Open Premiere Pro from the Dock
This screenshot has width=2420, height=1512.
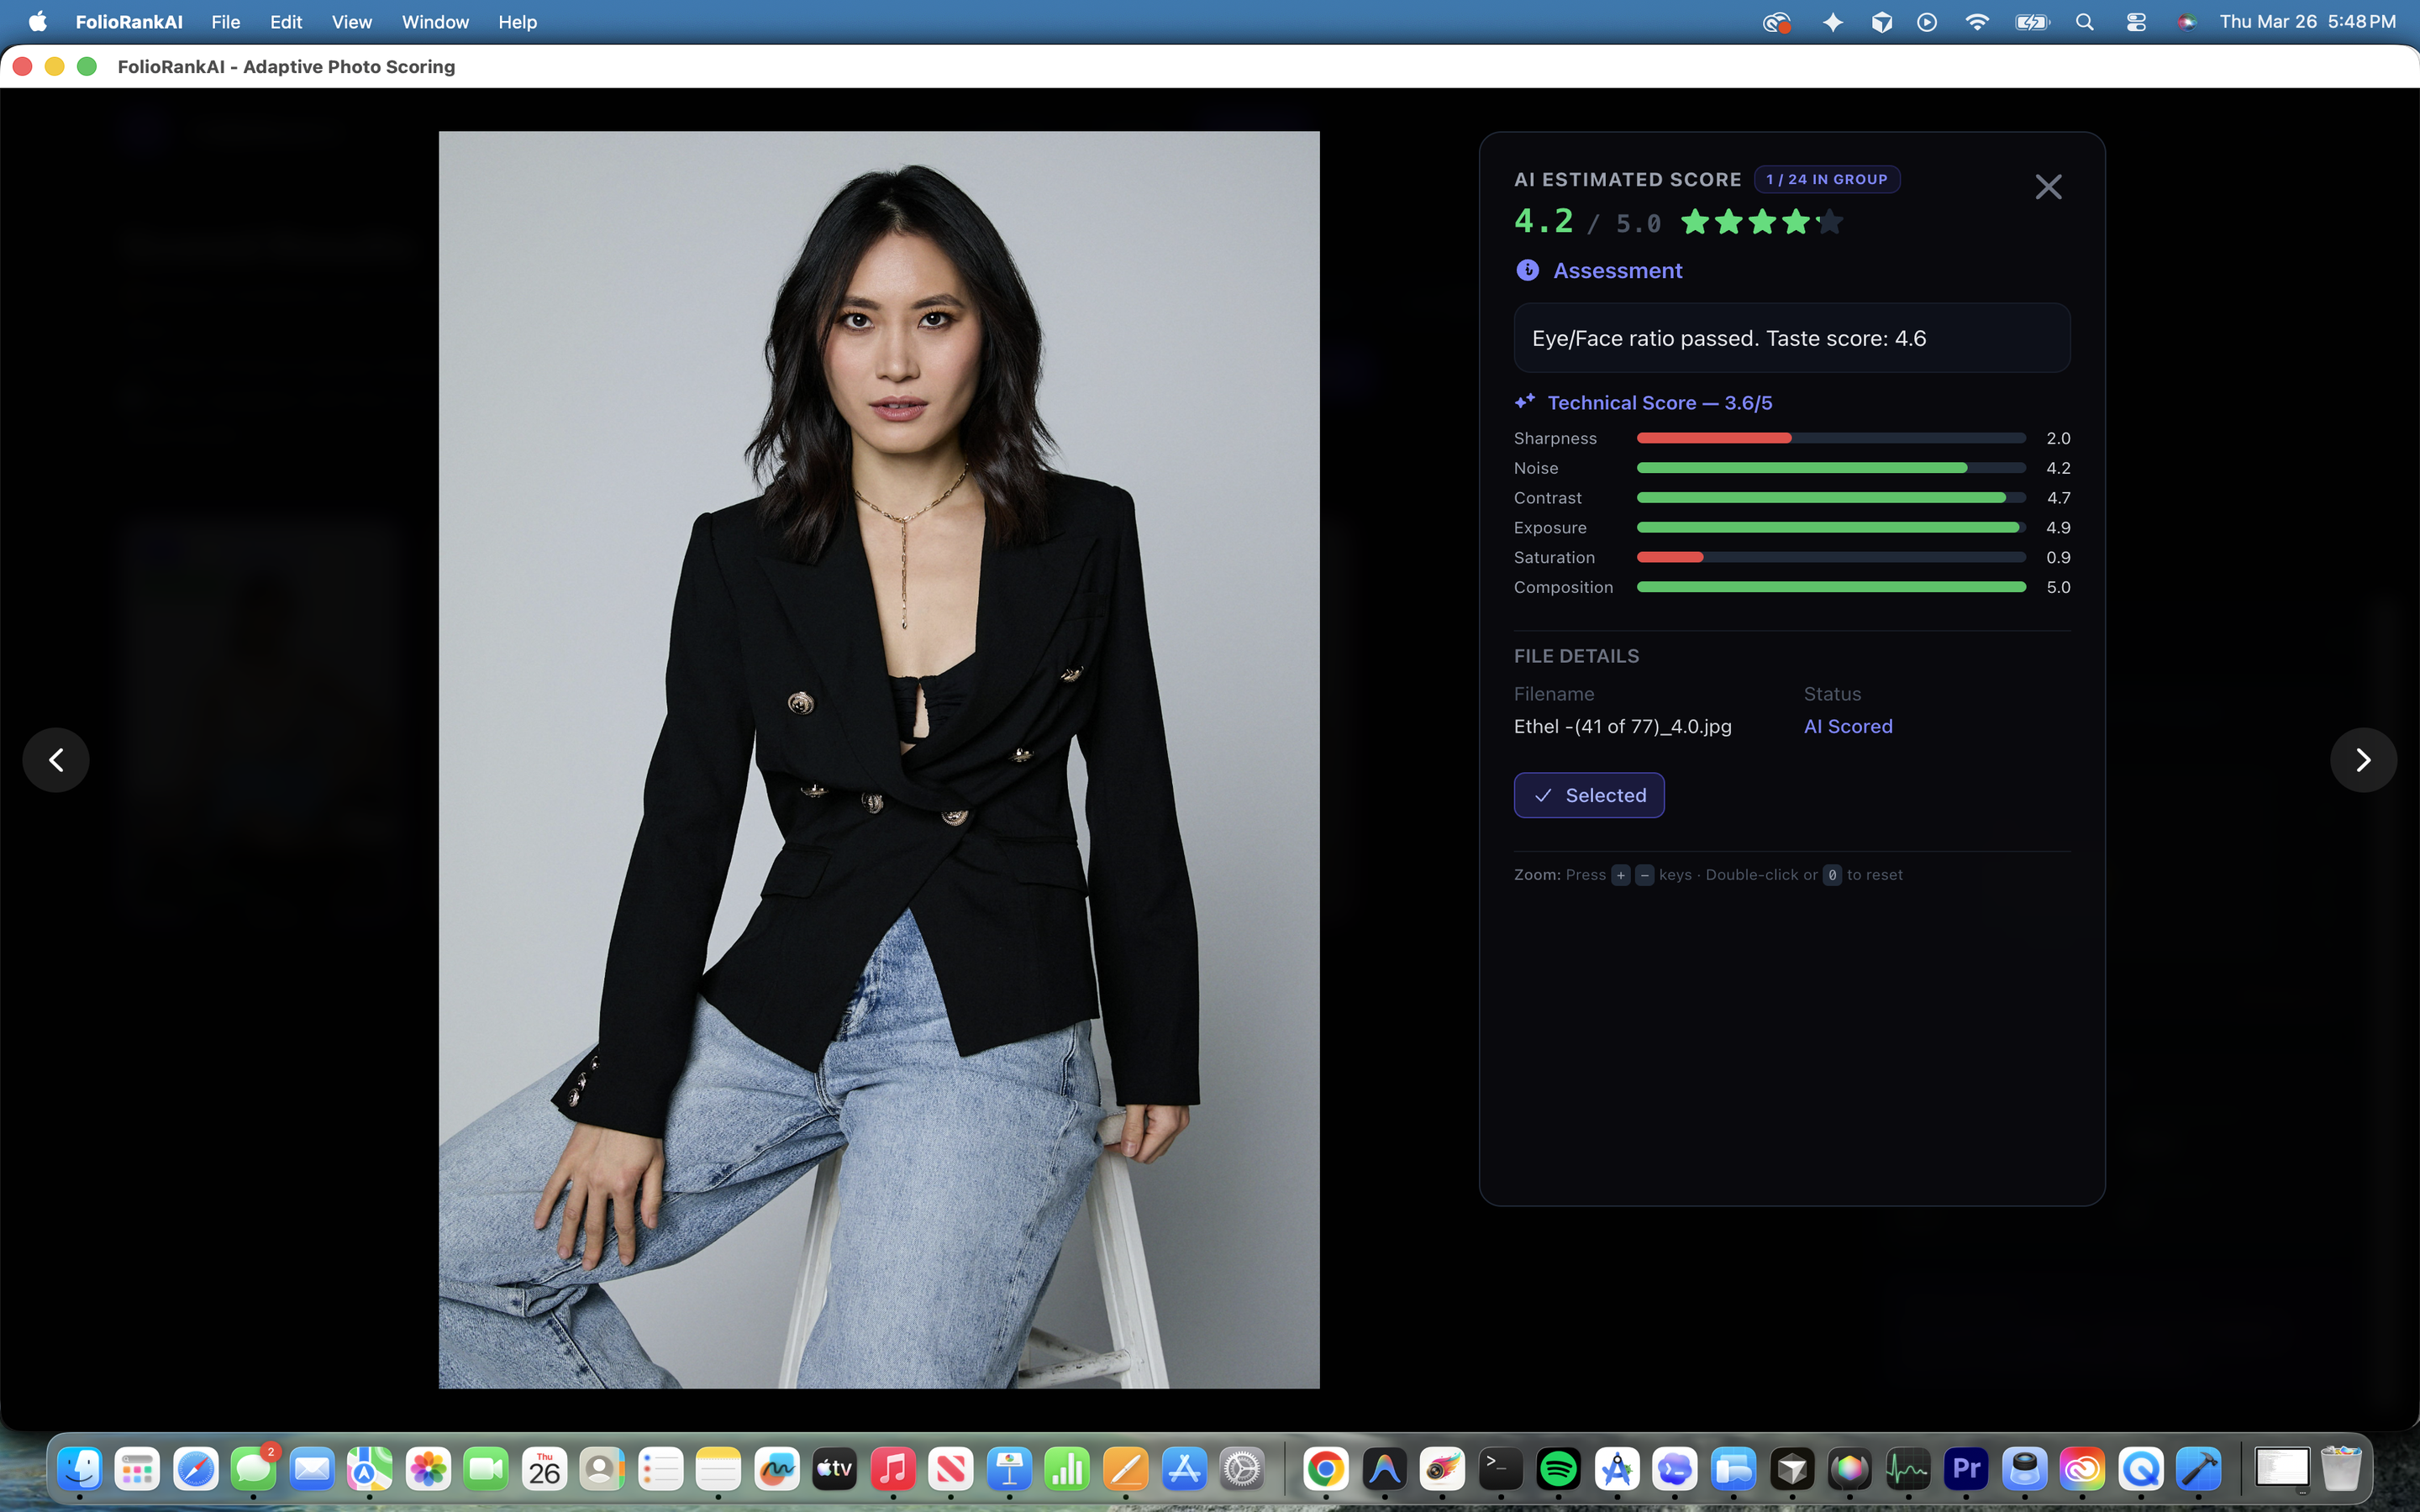[1966, 1469]
